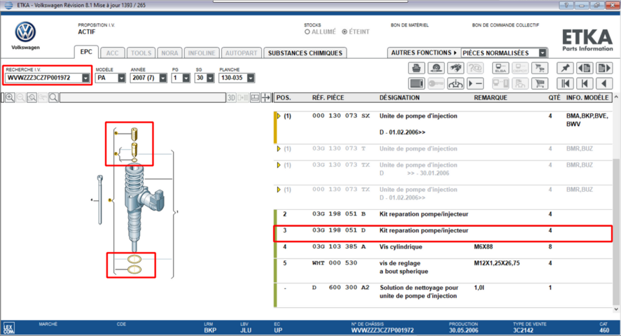Switch to the ACC tab
This screenshot has width=621, height=336.
tap(112, 53)
